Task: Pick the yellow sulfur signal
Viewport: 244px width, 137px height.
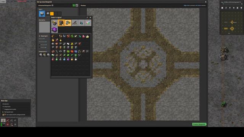Action: coord(72,44)
